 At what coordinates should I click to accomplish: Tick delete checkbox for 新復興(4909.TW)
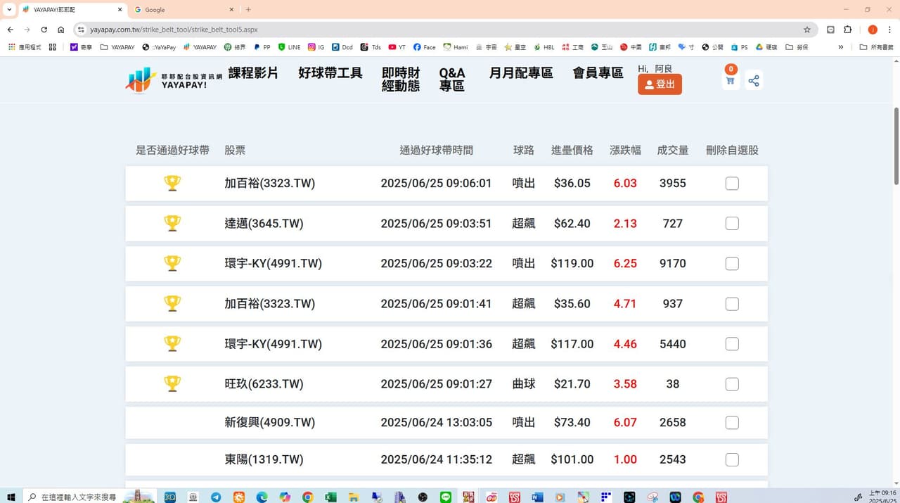point(732,423)
